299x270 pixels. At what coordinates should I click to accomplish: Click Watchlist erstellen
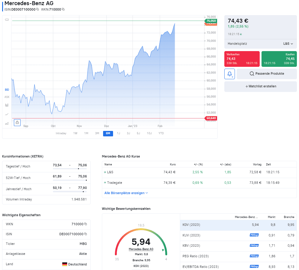[x=260, y=86]
